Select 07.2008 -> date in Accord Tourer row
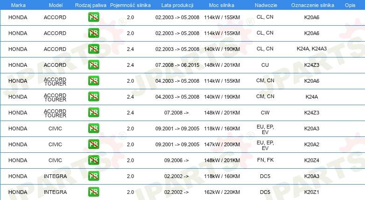This screenshot has height=200, width=365. pos(176,113)
